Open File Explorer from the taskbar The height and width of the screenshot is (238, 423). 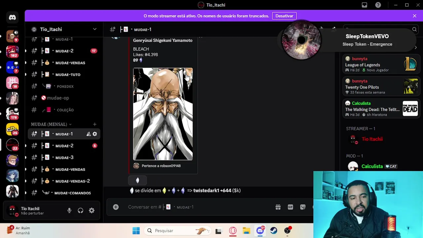point(246,231)
